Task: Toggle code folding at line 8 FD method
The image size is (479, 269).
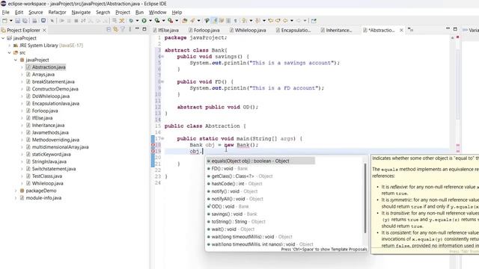Action: [162, 81]
